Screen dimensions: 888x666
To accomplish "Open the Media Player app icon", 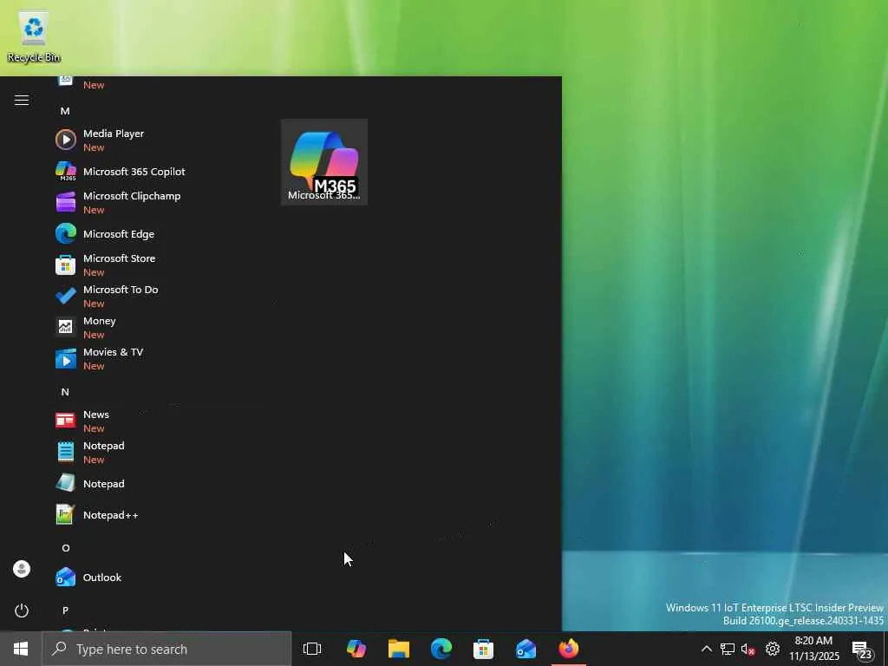I will pos(66,140).
